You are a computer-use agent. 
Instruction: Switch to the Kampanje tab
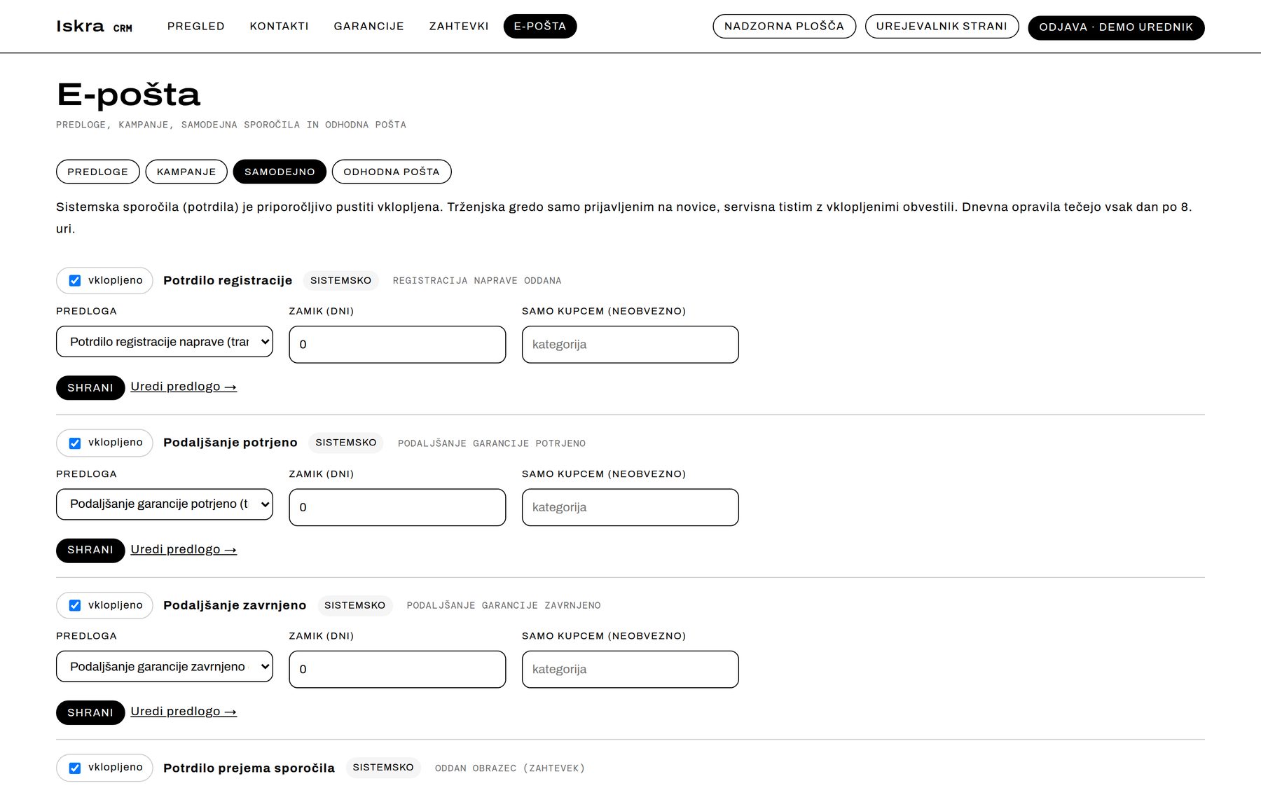[x=186, y=172]
